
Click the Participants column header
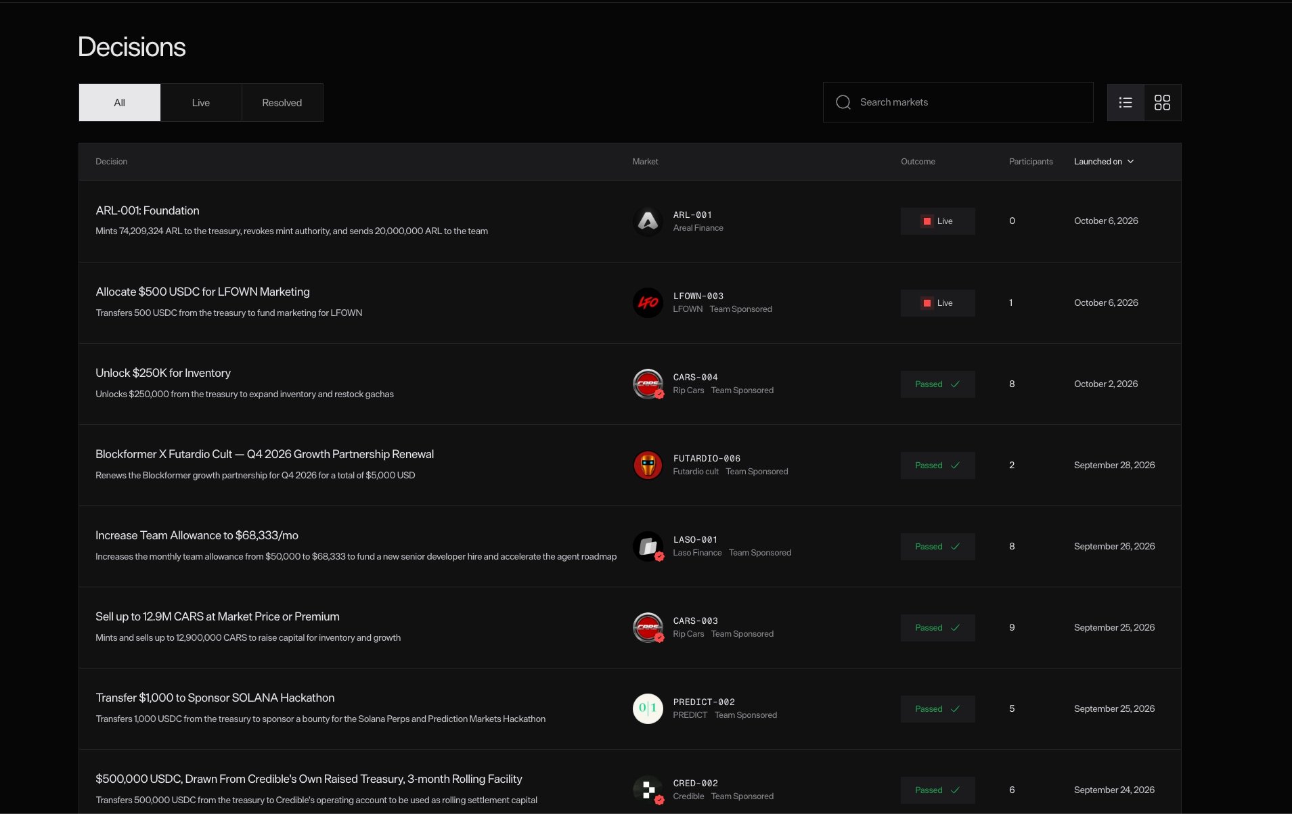pos(1031,162)
